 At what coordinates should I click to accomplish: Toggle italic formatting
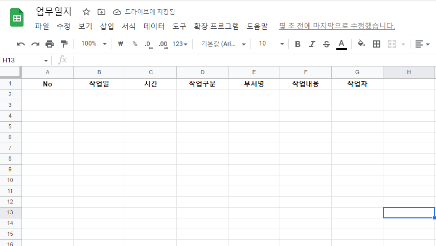pos(312,44)
